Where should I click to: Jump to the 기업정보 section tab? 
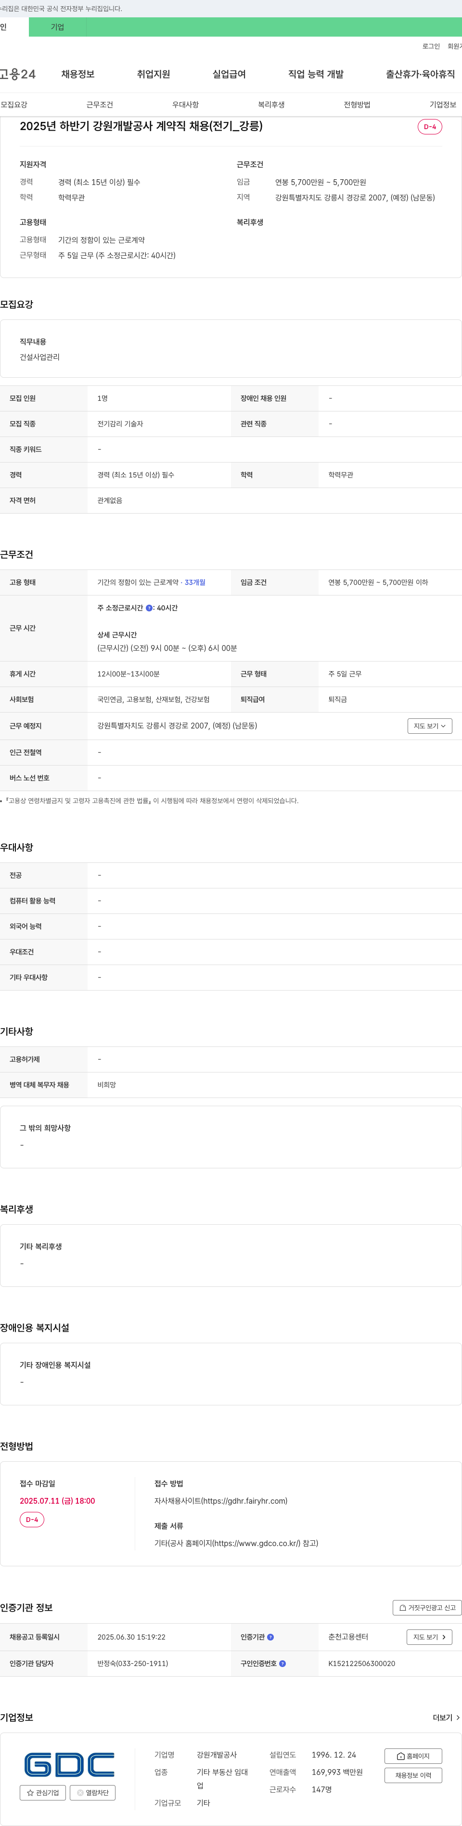click(443, 105)
